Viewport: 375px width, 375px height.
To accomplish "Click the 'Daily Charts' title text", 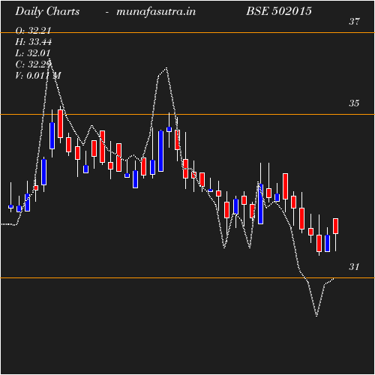I will click(47, 11).
